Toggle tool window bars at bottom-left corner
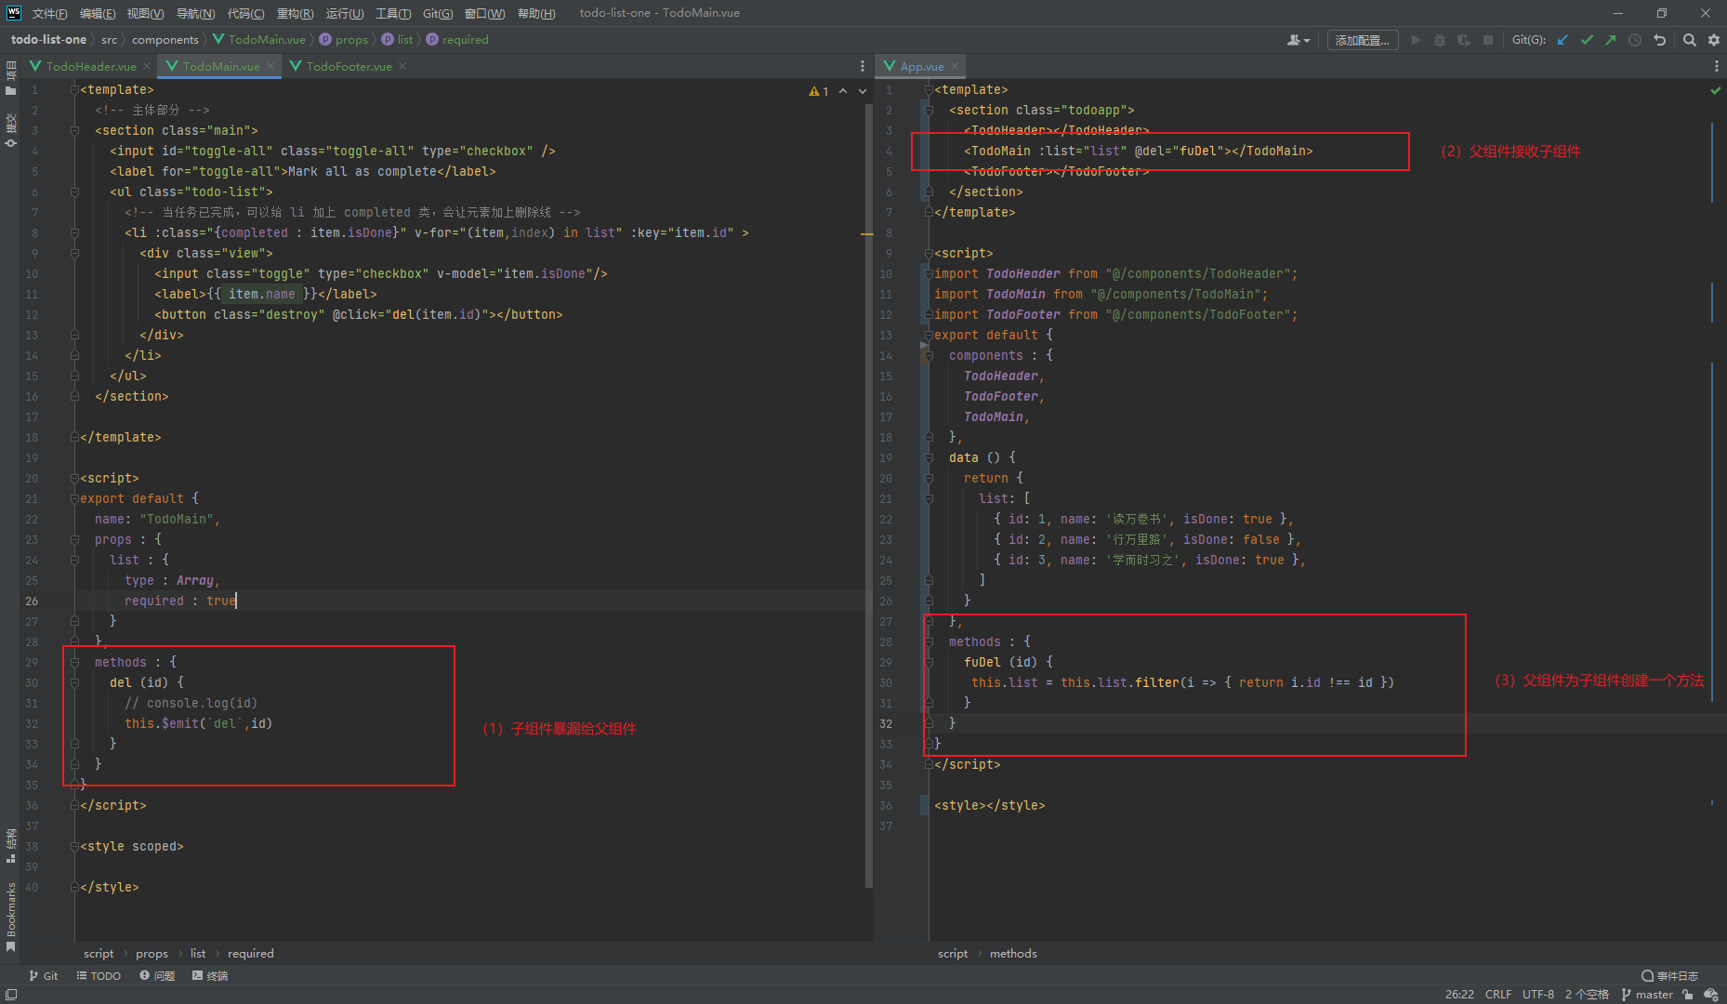 (x=11, y=994)
